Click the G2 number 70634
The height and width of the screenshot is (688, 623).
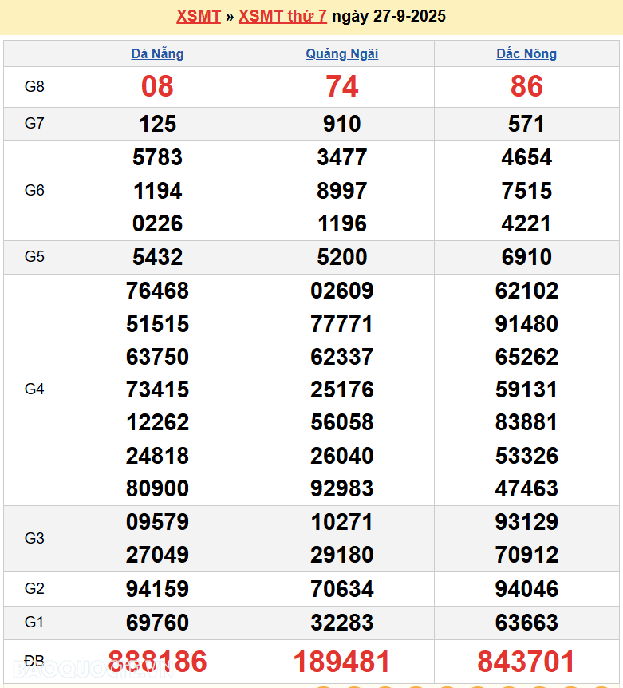[x=341, y=589]
